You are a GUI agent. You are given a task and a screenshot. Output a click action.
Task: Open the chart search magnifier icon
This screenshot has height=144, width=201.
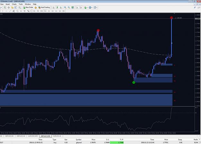coord(195,8)
